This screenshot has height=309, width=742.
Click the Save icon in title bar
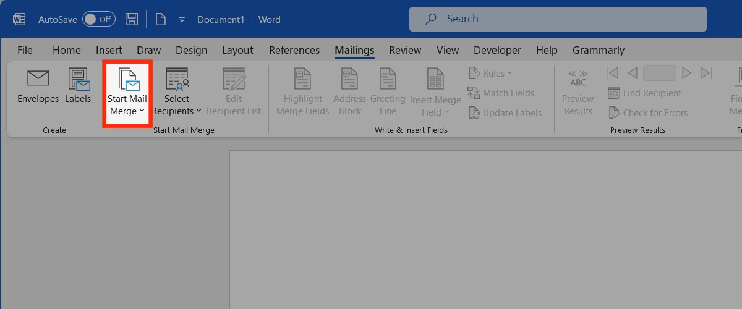point(132,19)
